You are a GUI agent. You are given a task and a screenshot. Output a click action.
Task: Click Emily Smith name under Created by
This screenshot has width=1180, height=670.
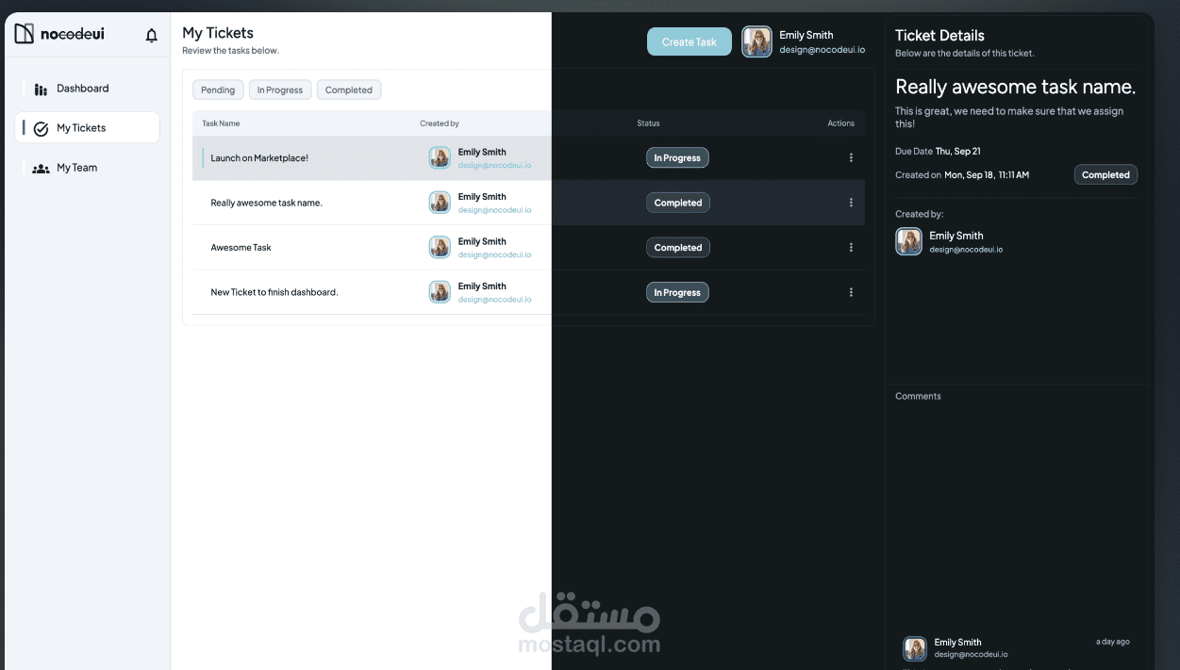tap(956, 236)
